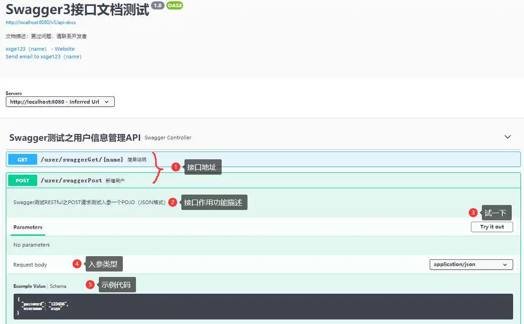The width and height of the screenshot is (524, 324).
Task: Click the GET method badge
Action: pyautogui.click(x=22, y=160)
